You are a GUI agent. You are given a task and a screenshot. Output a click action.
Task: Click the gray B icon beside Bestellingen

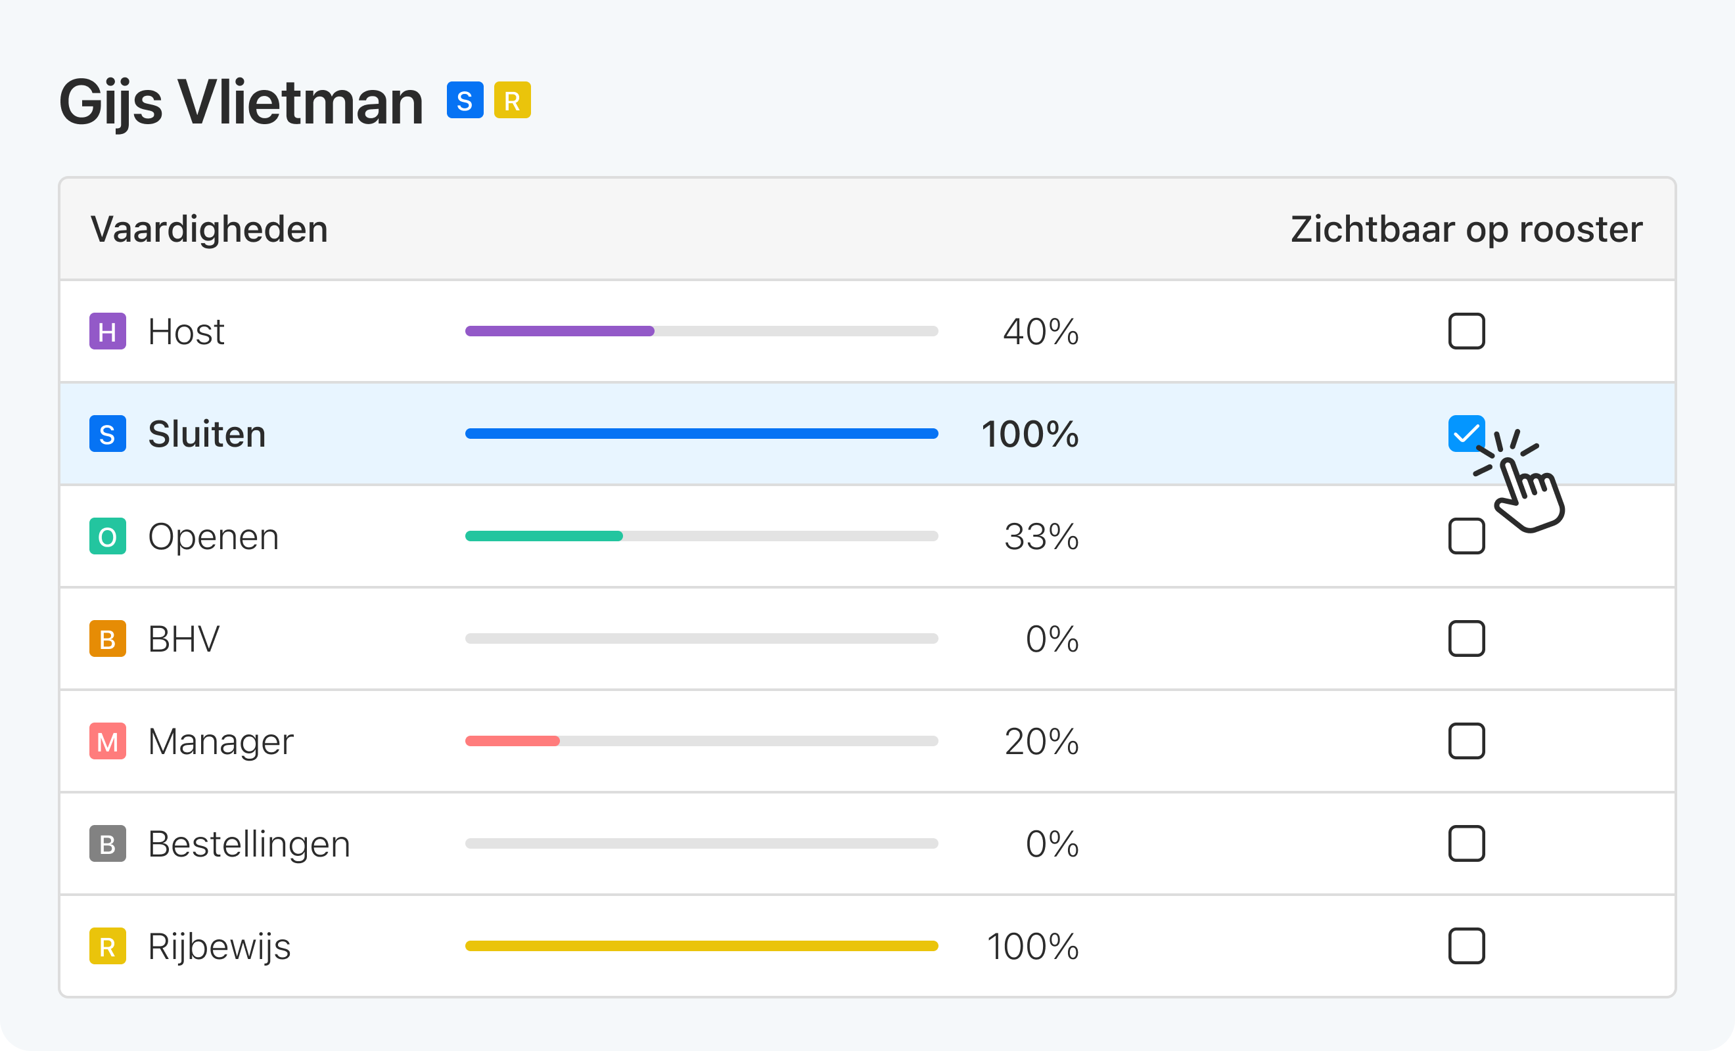(x=107, y=844)
